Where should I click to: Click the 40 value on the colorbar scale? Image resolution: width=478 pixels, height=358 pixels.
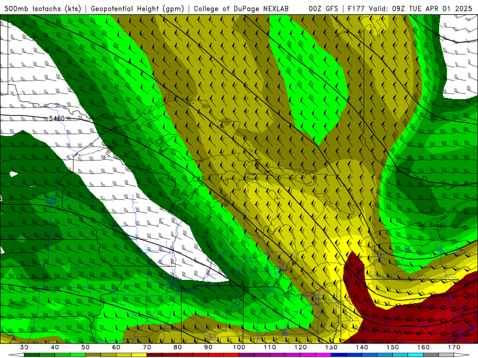tap(55, 347)
